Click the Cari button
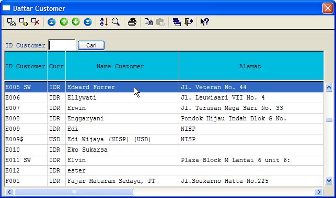 91,45
